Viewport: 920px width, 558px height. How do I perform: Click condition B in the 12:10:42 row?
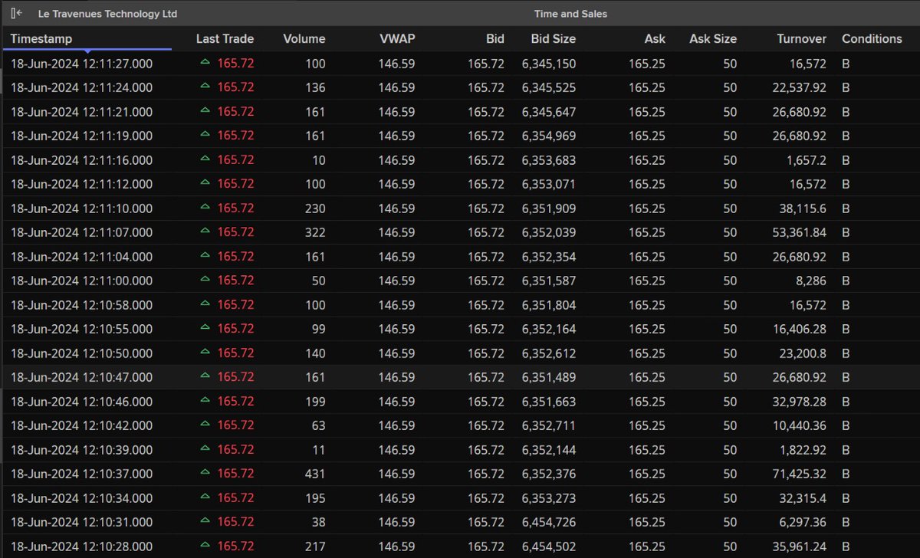point(846,426)
